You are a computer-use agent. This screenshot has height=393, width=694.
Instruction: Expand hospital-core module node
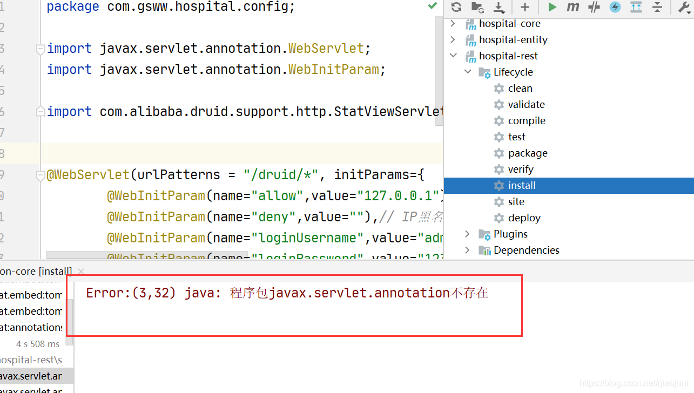(453, 24)
